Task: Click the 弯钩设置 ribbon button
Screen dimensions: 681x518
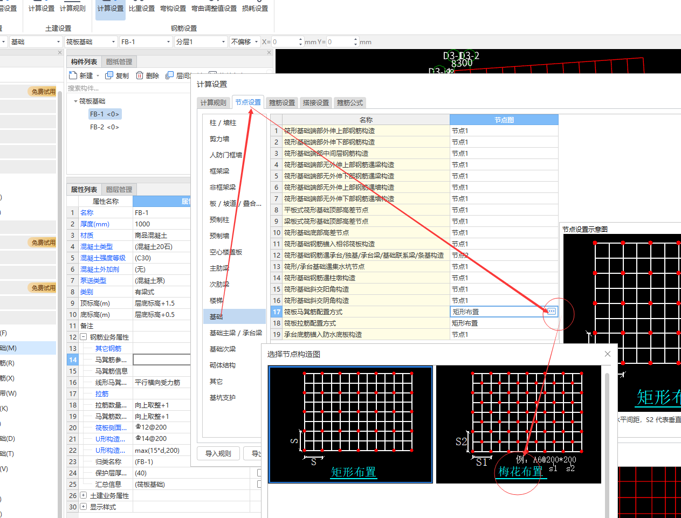Action: (173, 9)
